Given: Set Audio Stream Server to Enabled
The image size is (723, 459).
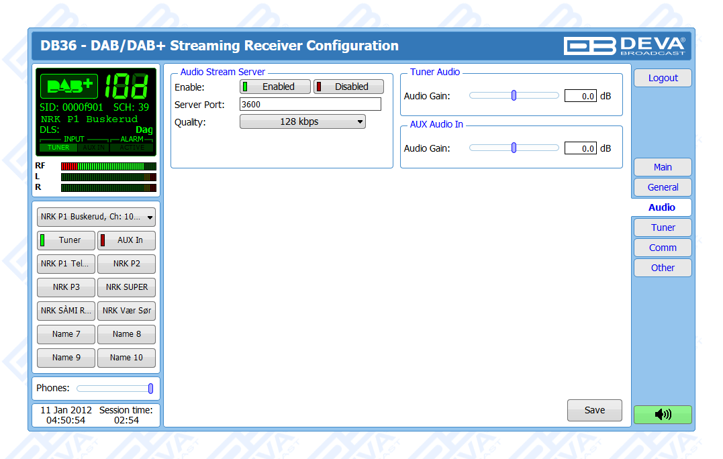Looking at the screenshot, I should (x=275, y=87).
